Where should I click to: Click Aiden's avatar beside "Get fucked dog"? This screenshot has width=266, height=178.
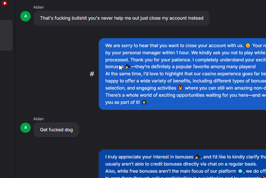[x=26, y=128]
